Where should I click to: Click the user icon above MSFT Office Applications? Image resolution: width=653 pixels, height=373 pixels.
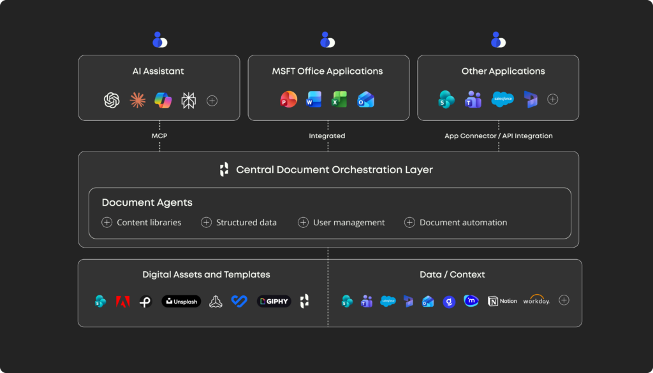pos(327,40)
